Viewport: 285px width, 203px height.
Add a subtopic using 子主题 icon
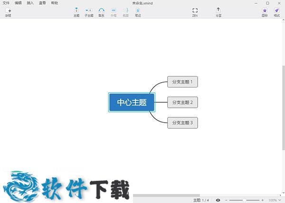(x=89, y=11)
